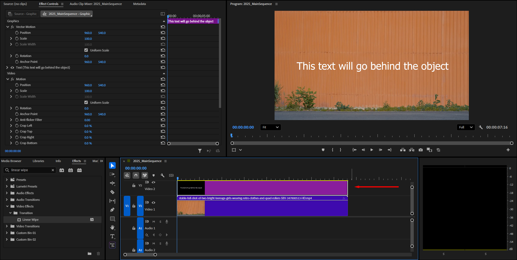Click the Extract button in Program monitor
The height and width of the screenshot is (260, 517).
point(412,150)
